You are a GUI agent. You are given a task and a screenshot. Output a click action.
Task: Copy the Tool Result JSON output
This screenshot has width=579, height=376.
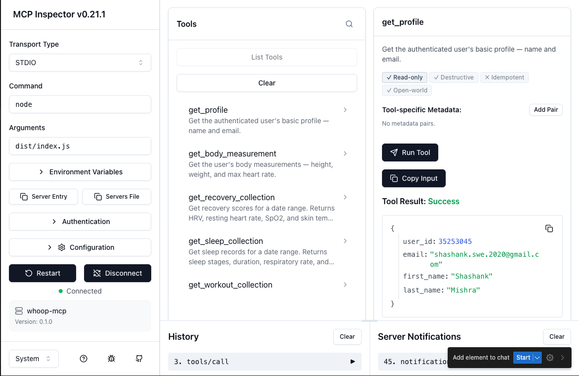click(549, 228)
